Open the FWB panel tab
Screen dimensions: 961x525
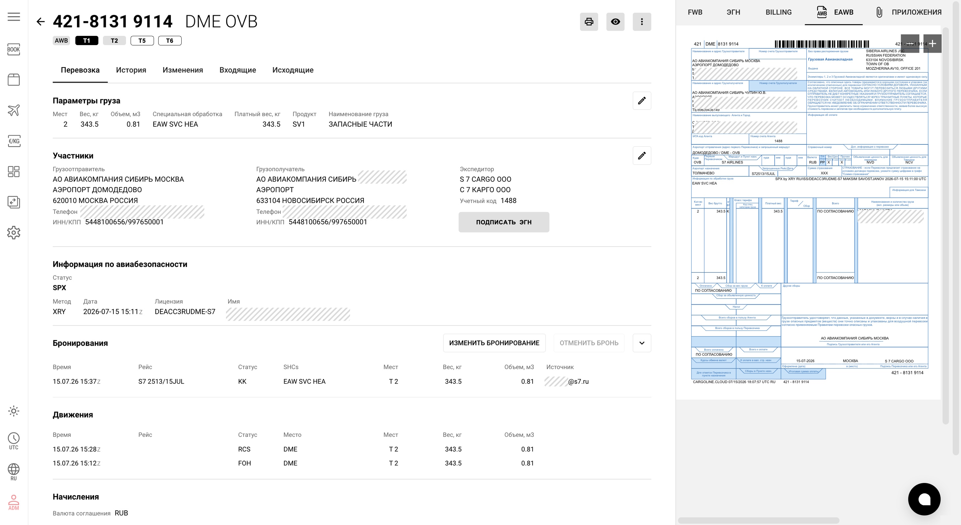(695, 12)
